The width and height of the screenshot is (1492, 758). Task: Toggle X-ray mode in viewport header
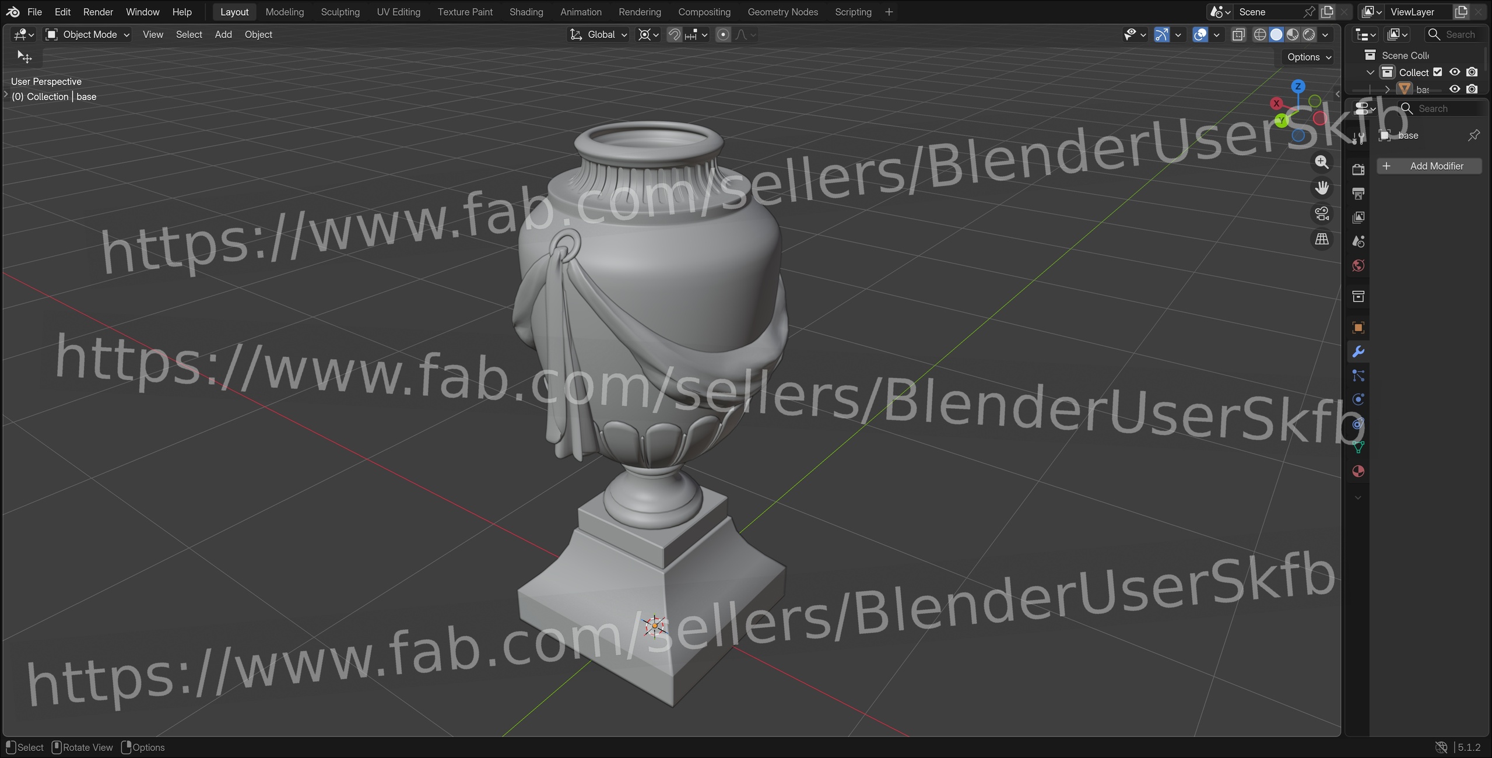[1238, 34]
